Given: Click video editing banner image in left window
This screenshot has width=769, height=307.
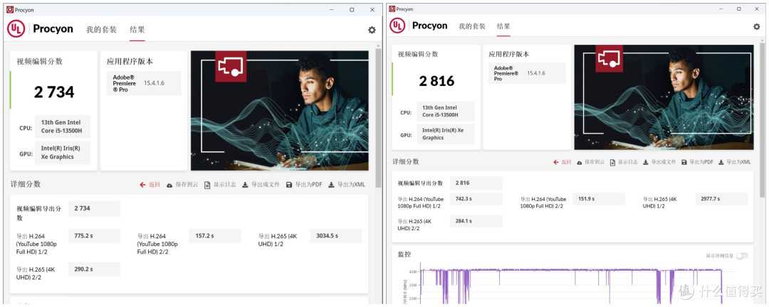Looking at the screenshot, I should pyautogui.click(x=280, y=111).
